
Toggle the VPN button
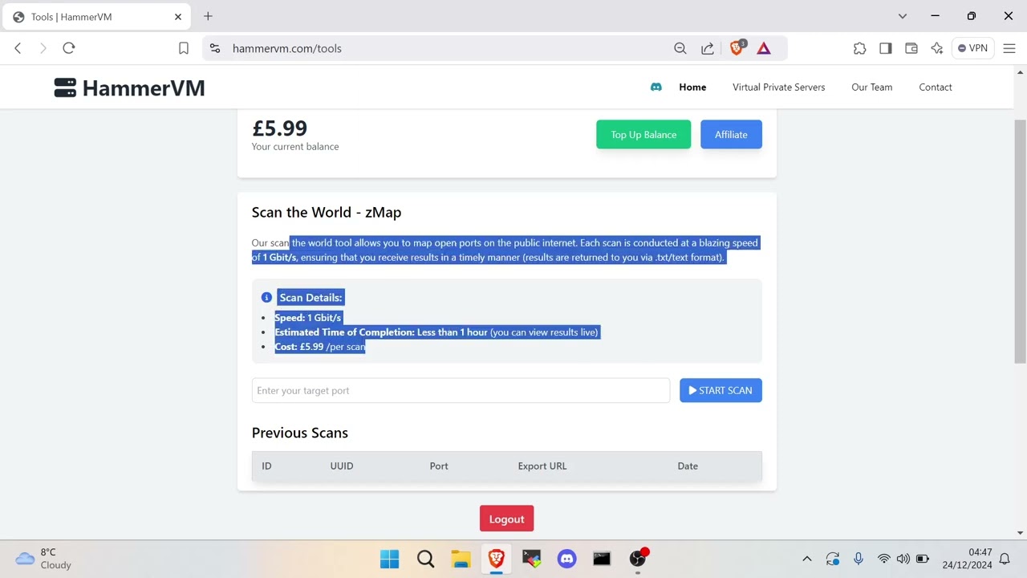pos(972,48)
